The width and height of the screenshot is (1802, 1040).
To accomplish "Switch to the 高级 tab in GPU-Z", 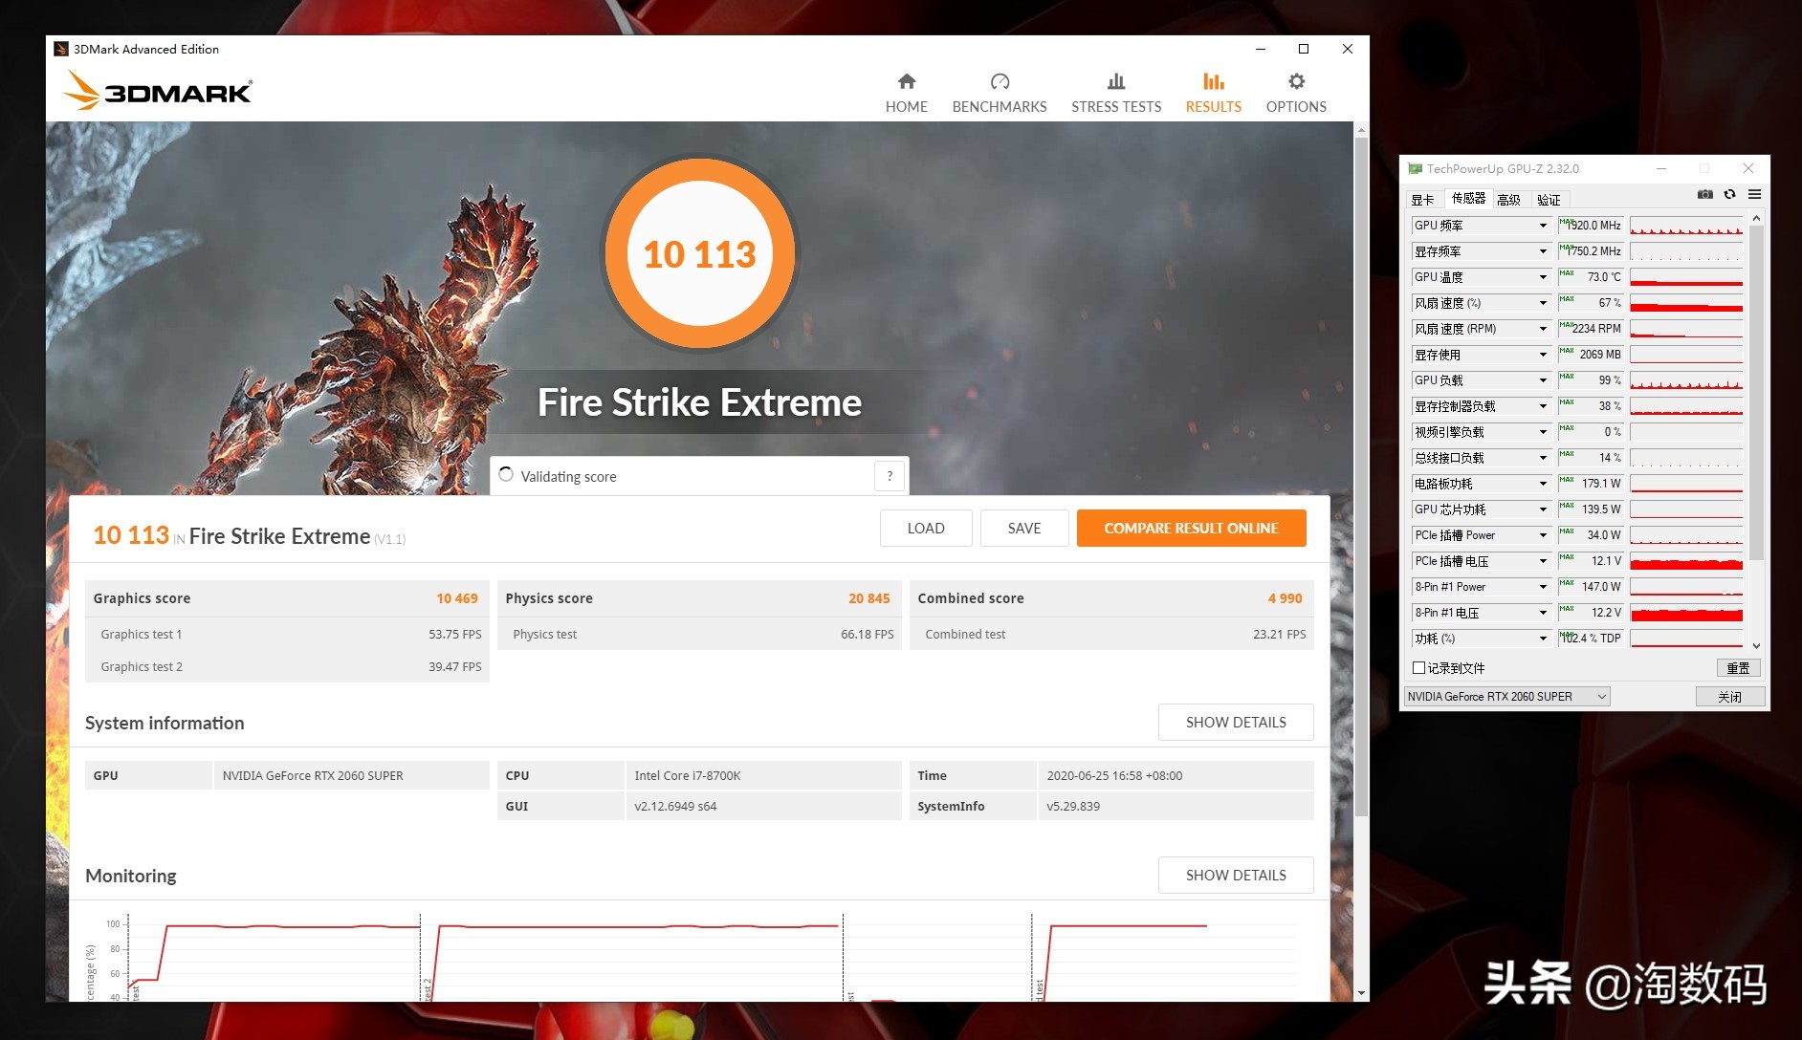I will (1508, 200).
